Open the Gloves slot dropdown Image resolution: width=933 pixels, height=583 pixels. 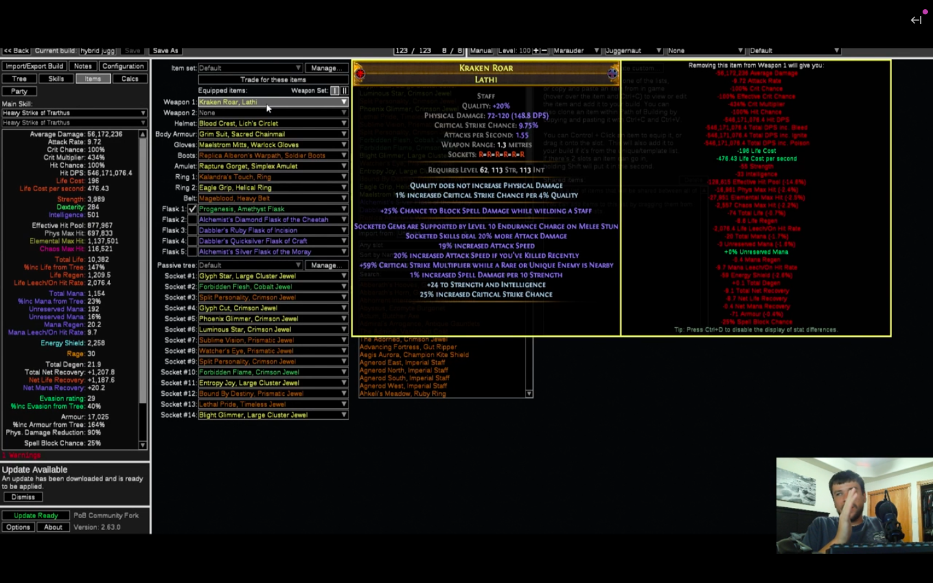point(273,144)
